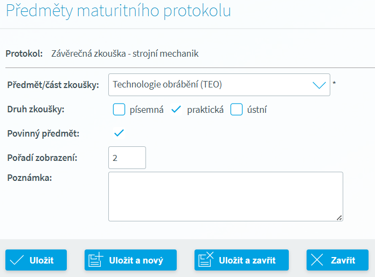The image size is (375, 277).
Task: Click the Poznámka textarea resize handle
Action: pyautogui.click(x=339, y=218)
